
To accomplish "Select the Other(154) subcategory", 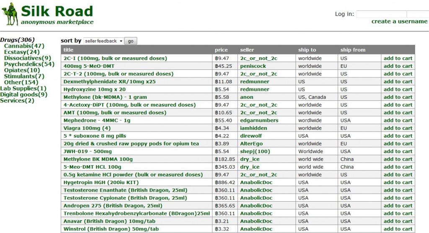I will pos(21,82).
